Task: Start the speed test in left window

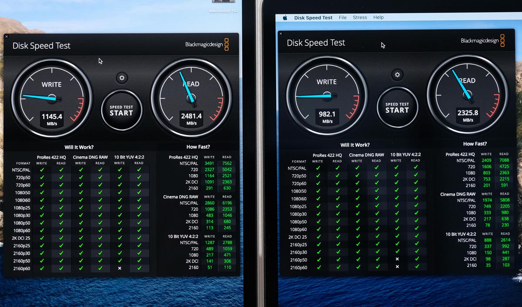Action: pyautogui.click(x=121, y=110)
